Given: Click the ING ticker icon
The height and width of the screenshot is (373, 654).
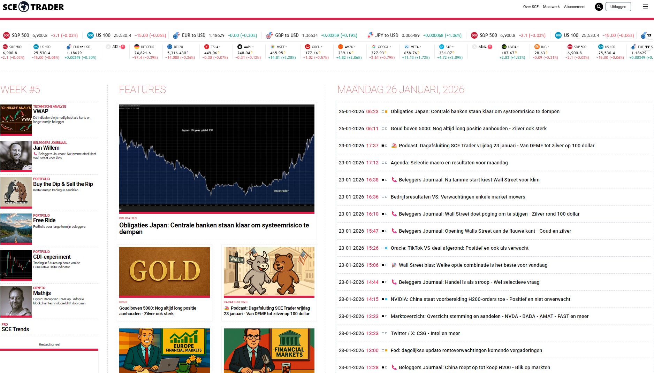Looking at the screenshot, I should point(537,47).
